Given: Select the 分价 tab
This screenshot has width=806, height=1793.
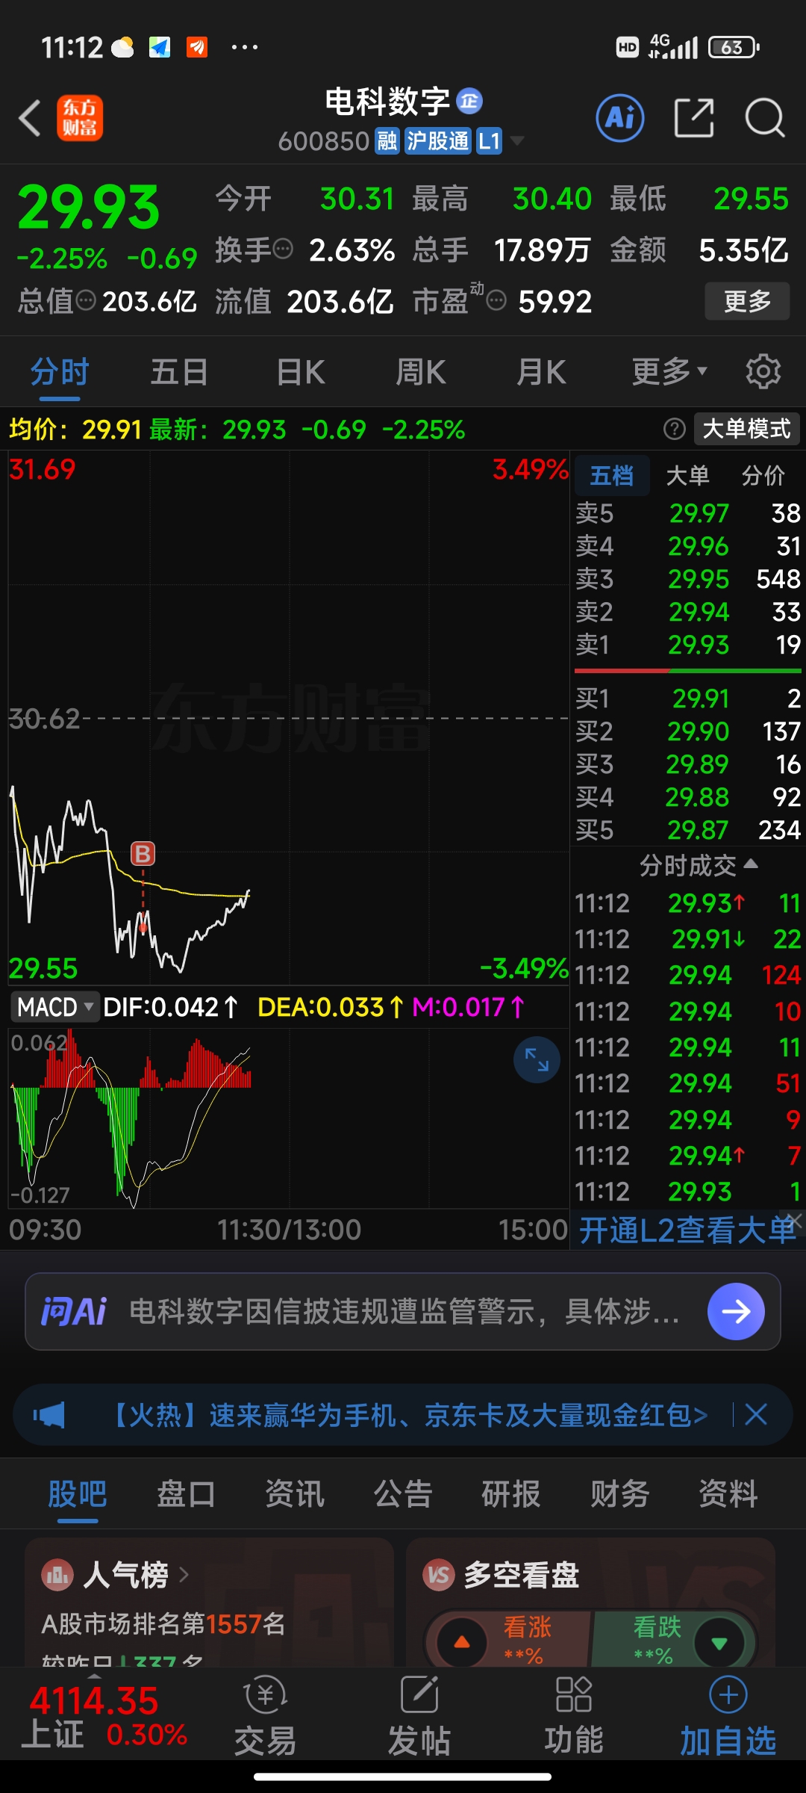Looking at the screenshot, I should [x=763, y=475].
